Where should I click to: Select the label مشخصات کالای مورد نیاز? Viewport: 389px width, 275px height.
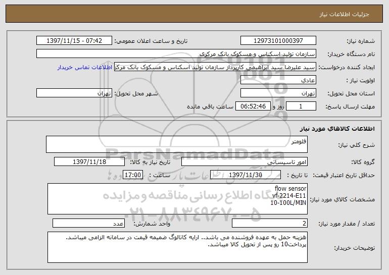point(343,199)
